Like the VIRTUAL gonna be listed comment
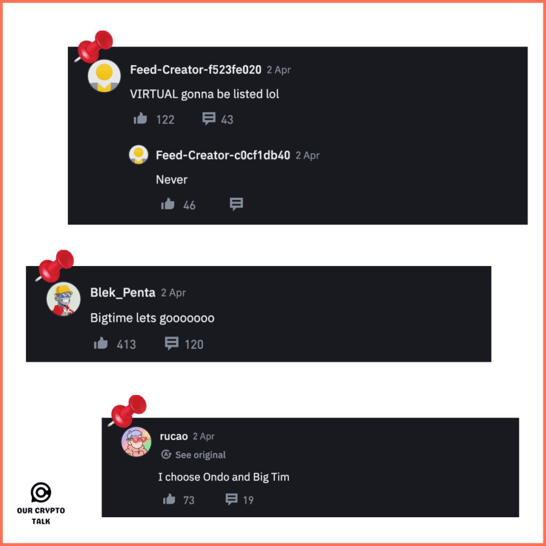This screenshot has width=546, height=546. point(140,119)
